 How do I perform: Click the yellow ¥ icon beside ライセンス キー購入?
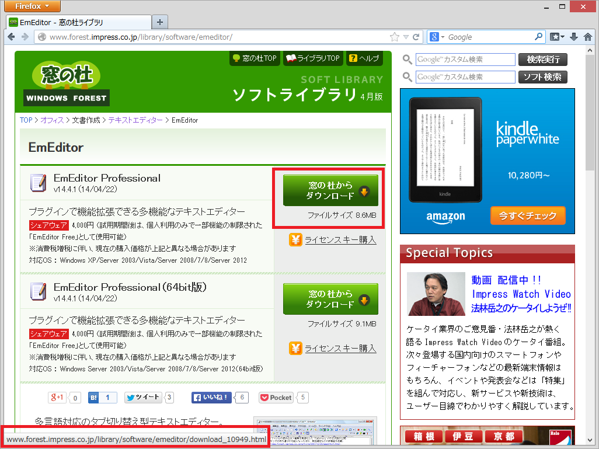pyautogui.click(x=295, y=239)
